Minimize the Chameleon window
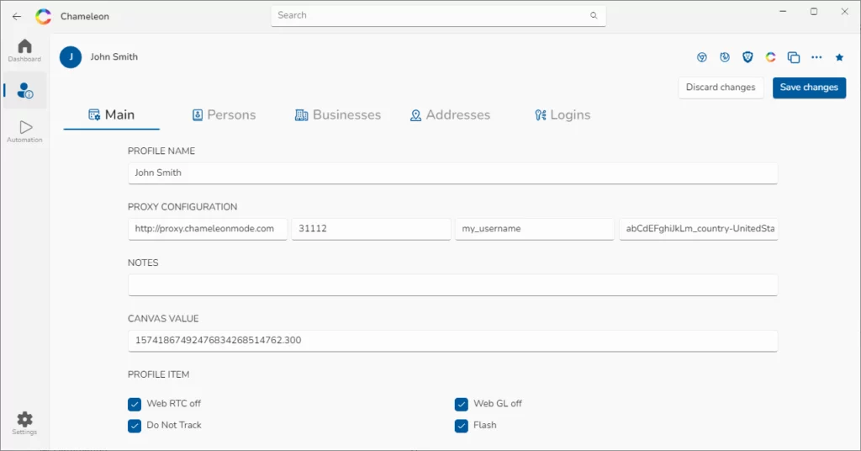This screenshot has width=861, height=451. [x=783, y=12]
